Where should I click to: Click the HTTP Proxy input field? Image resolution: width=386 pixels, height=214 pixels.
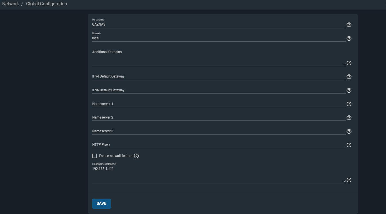[x=219, y=145]
